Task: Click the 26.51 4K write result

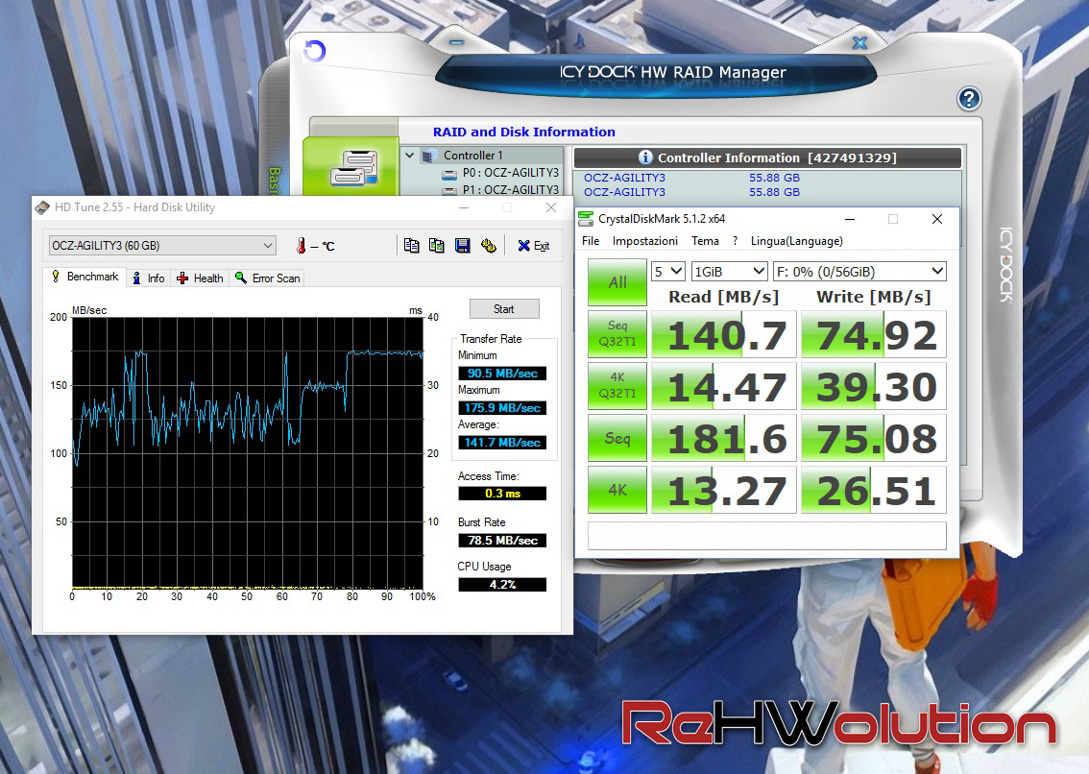Action: coord(874,490)
